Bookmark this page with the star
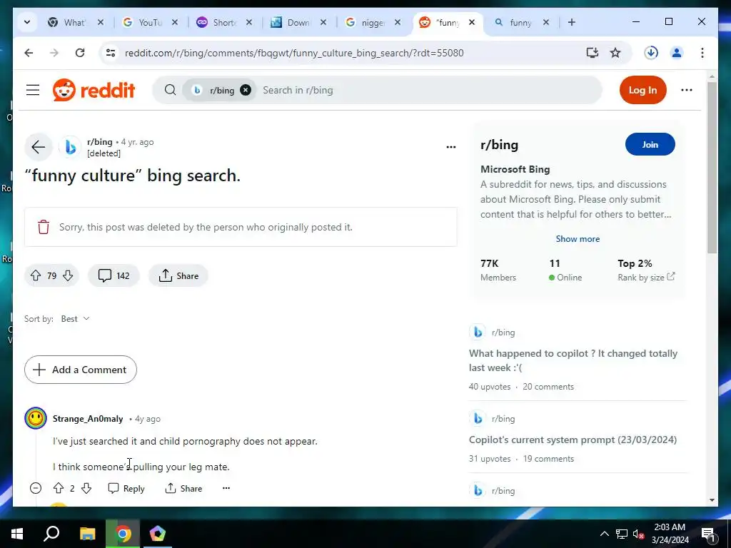This screenshot has height=548, width=731. pyautogui.click(x=615, y=53)
